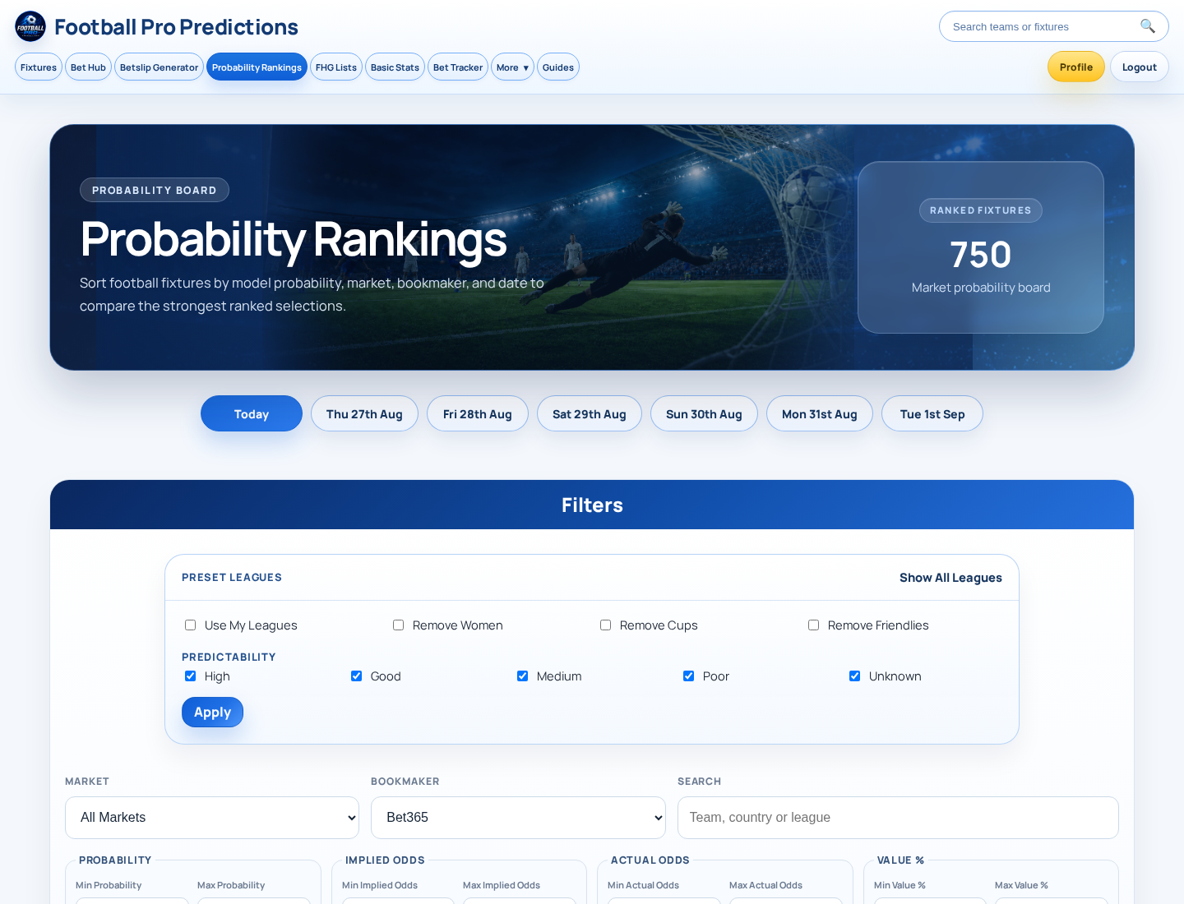Open the All Markets dropdown
1184x904 pixels.
[x=212, y=818]
